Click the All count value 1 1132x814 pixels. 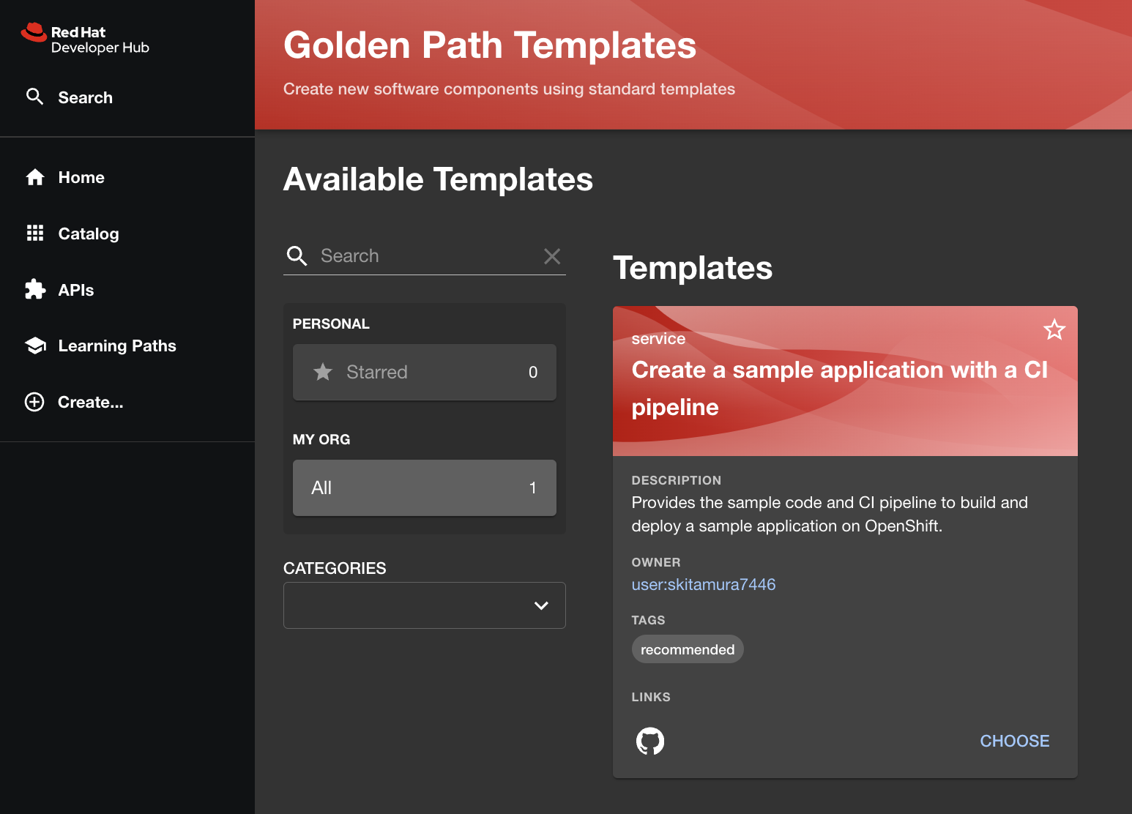point(533,488)
